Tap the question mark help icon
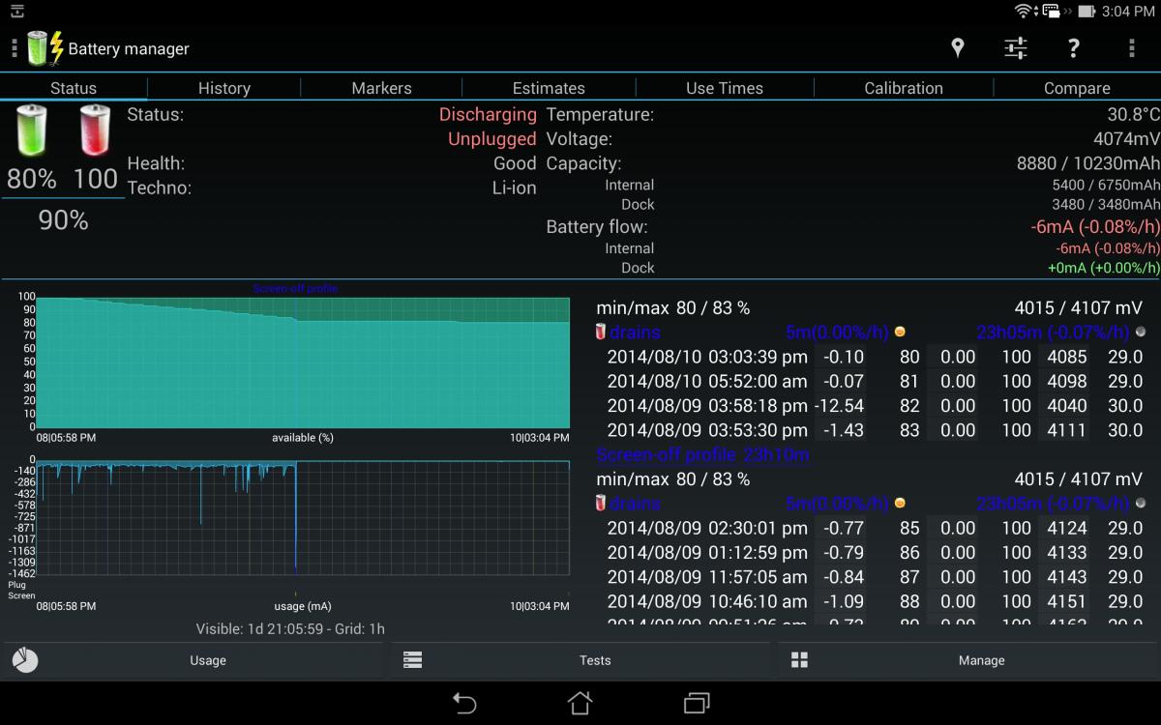This screenshot has width=1161, height=725. [1073, 48]
